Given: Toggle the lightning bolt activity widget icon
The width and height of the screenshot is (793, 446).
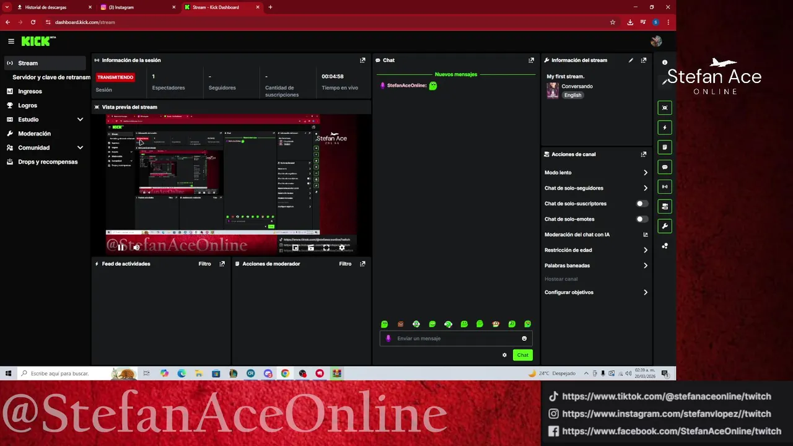Looking at the screenshot, I should point(665,128).
